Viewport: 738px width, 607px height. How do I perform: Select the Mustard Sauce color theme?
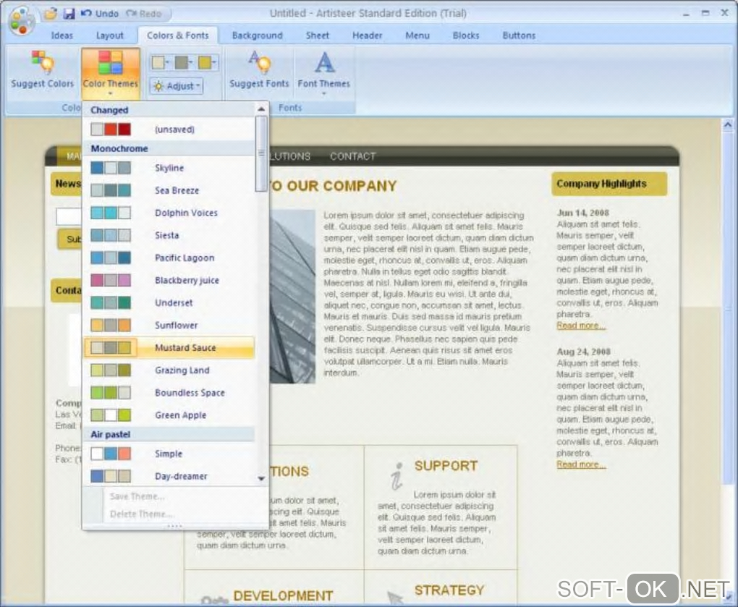pyautogui.click(x=169, y=348)
